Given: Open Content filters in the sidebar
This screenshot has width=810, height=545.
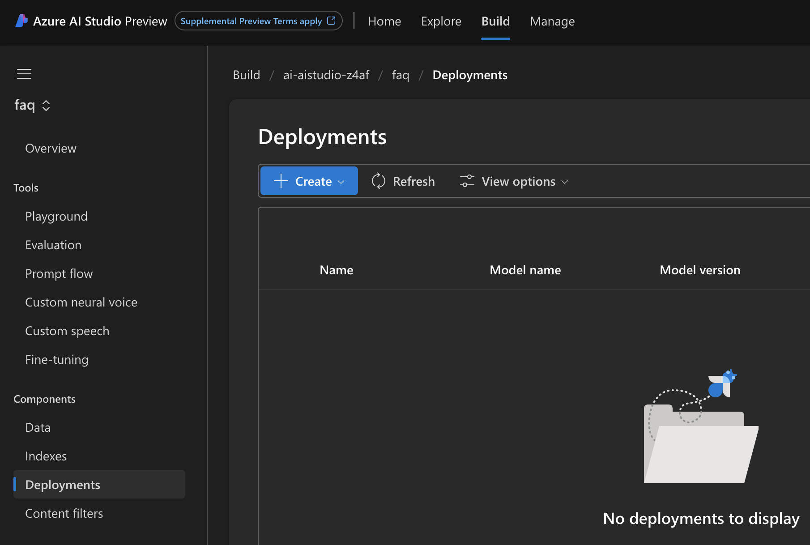Looking at the screenshot, I should tap(64, 513).
